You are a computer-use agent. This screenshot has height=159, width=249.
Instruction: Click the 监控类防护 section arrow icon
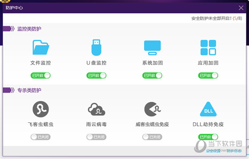tap(9, 29)
